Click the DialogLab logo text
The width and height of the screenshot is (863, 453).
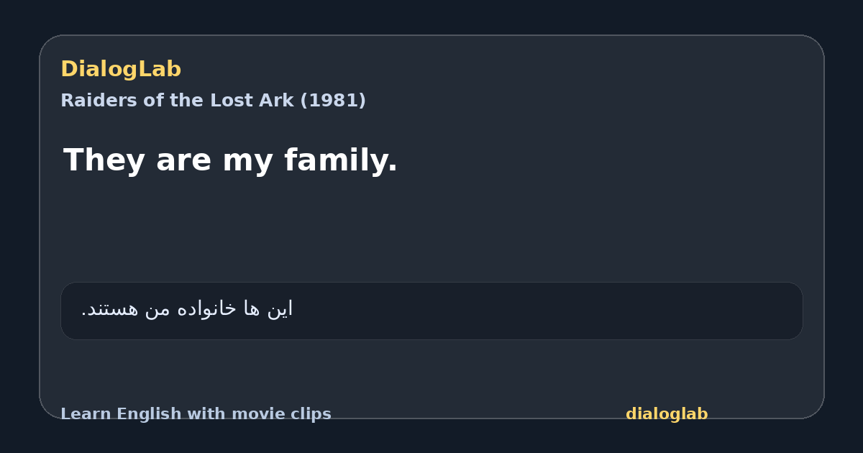pyautogui.click(x=121, y=69)
